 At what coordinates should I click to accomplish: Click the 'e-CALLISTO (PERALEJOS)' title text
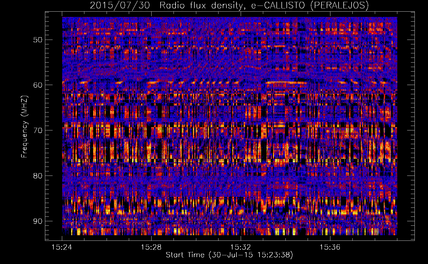click(310, 6)
